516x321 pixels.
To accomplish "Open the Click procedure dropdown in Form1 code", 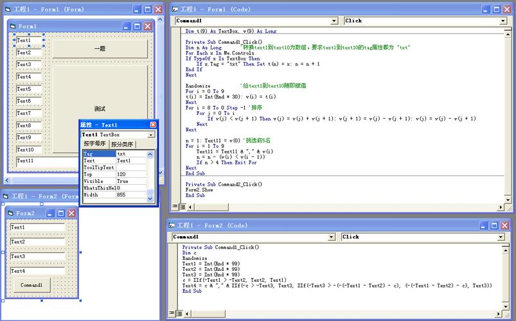I will 503,21.
